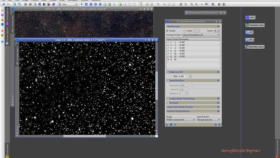Click the blue square icon in left sidebar
The width and height of the screenshot is (280, 158).
(x=2, y=24)
